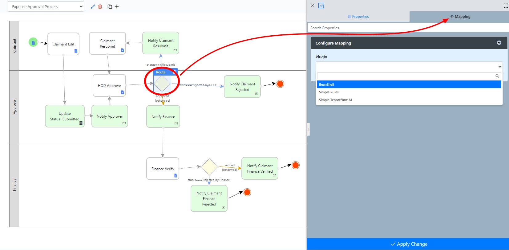Switch to the Properties tab
Viewport: 509px width, 250px height.
click(358, 17)
